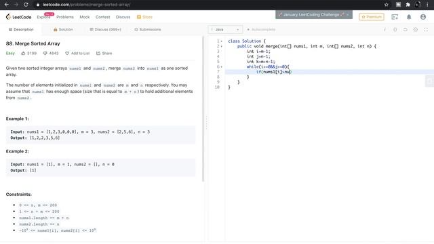Collapse class Solution fold arrow at line 1
The height and width of the screenshot is (244, 434).
(x=222, y=41)
